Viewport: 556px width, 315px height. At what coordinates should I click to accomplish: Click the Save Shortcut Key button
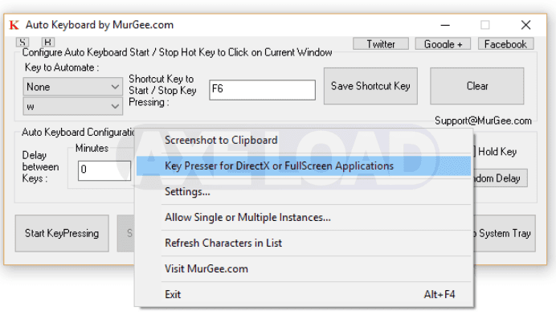370,86
